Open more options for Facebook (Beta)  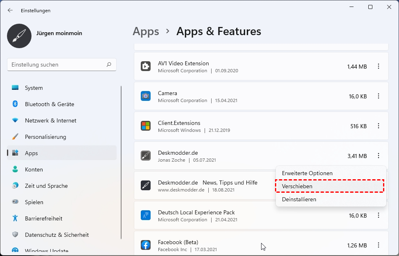coord(379,245)
